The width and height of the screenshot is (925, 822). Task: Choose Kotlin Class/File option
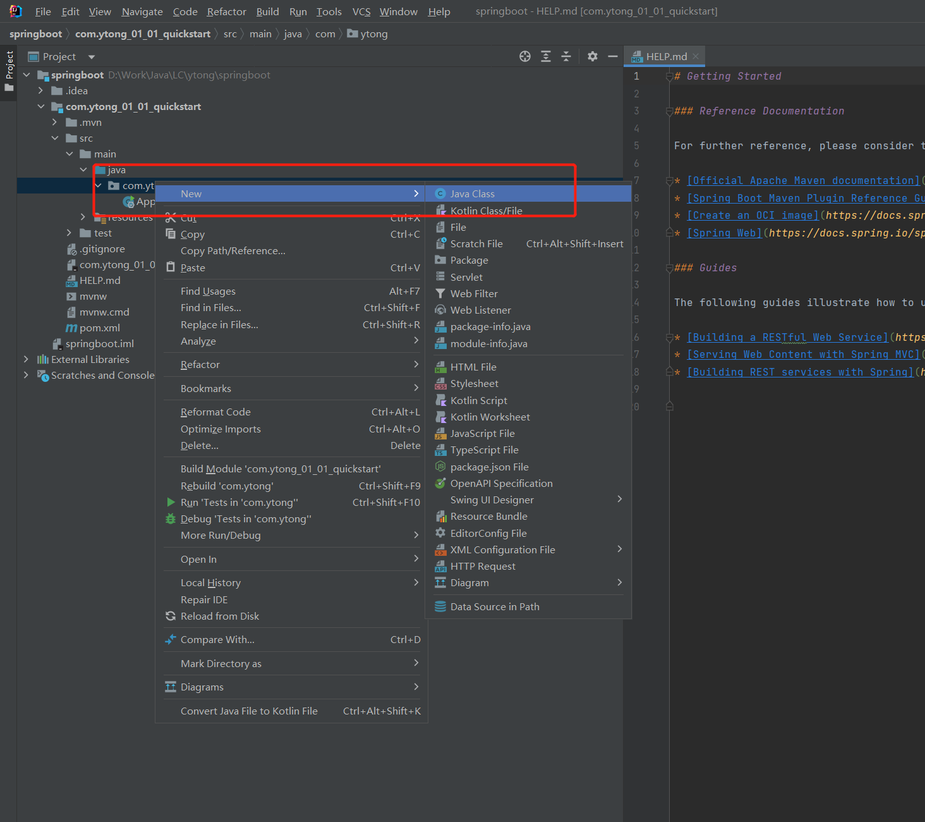coord(528,211)
